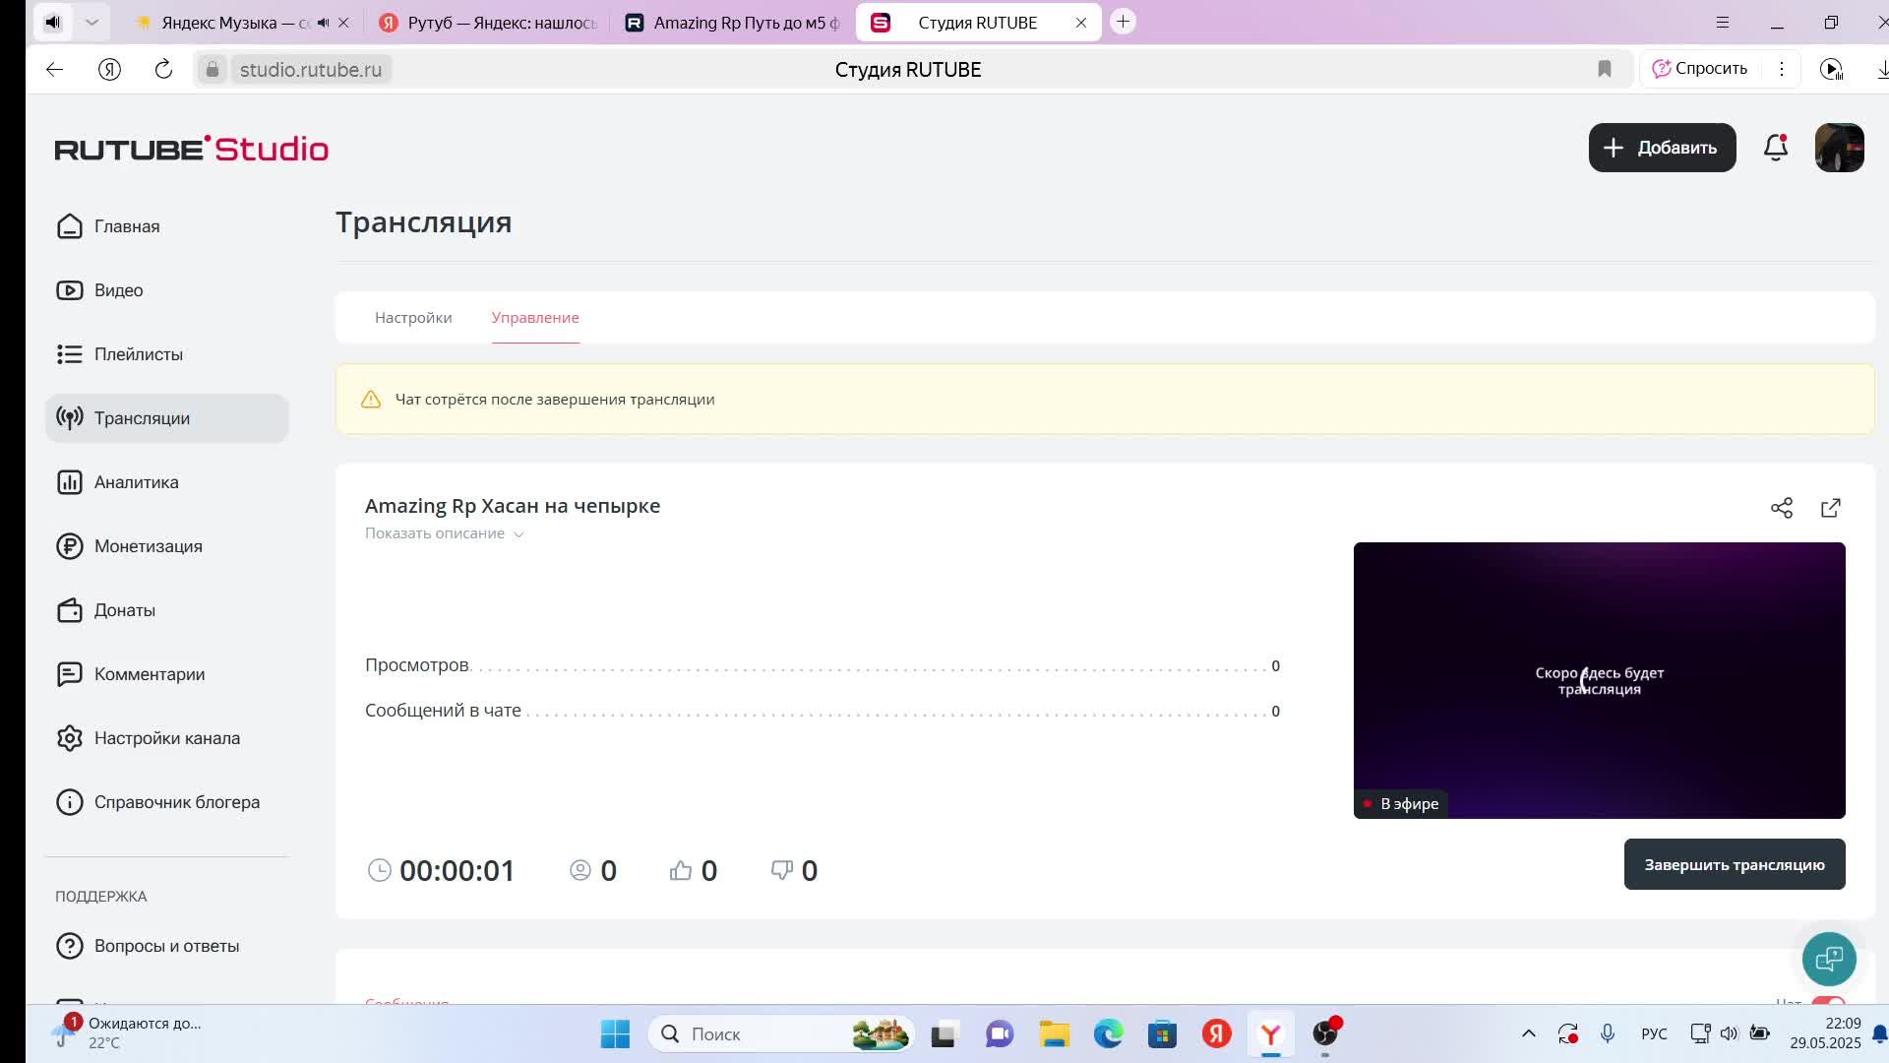Viewport: 1889px width, 1063px height.
Task: Open the Видео section icon
Action: pyautogui.click(x=69, y=290)
